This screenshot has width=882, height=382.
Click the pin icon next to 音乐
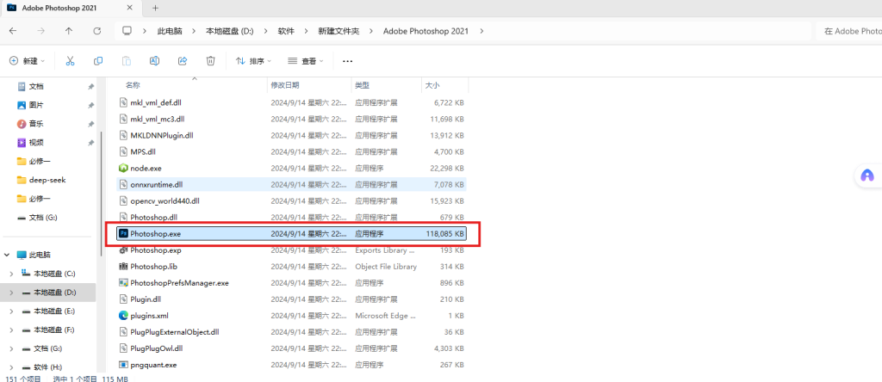(90, 124)
